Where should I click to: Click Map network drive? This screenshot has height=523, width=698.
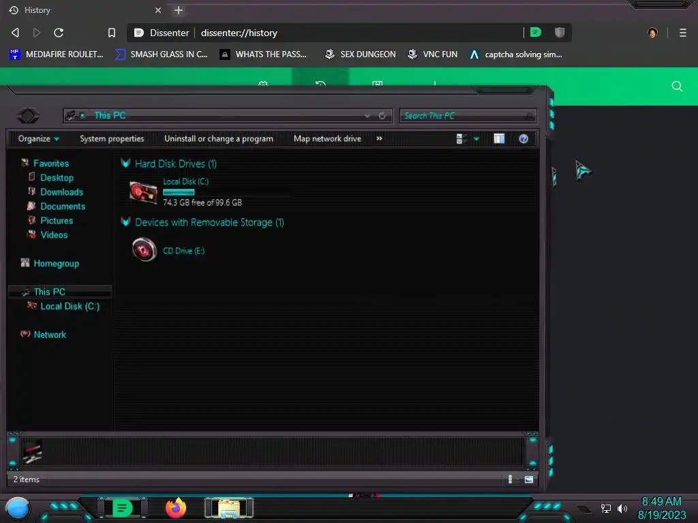click(327, 139)
